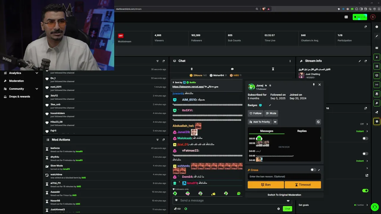Switch off the green enabled toggle
The width and height of the screenshot is (381, 214).
[x=365, y=191]
